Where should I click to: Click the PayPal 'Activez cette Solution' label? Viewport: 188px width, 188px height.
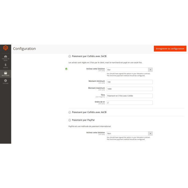(x=96, y=132)
